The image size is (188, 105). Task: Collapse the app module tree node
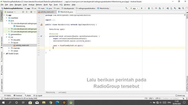[x=4, y=15]
